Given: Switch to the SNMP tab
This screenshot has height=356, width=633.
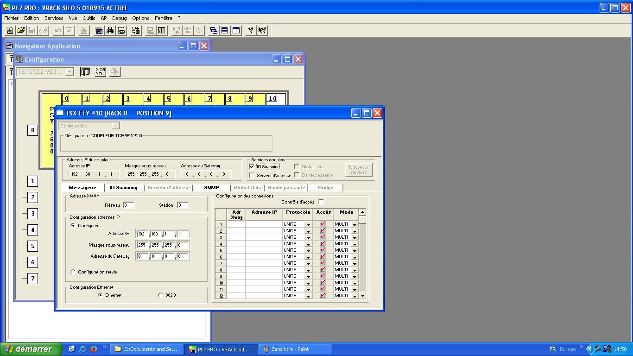Looking at the screenshot, I should 211,187.
